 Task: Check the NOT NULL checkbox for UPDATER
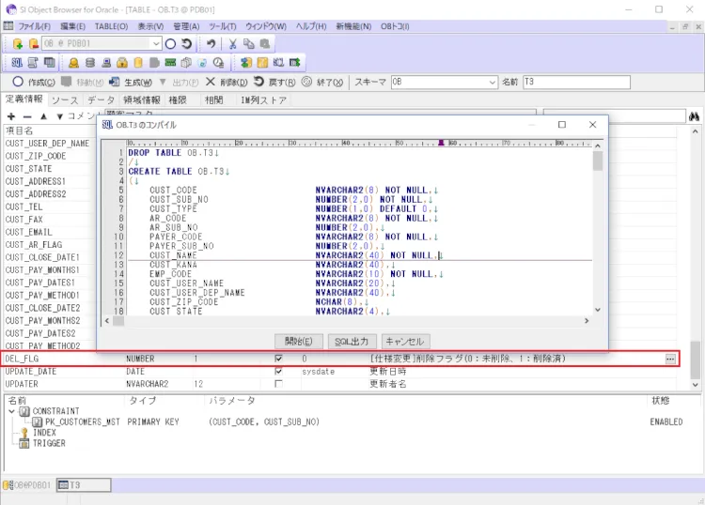tap(278, 384)
